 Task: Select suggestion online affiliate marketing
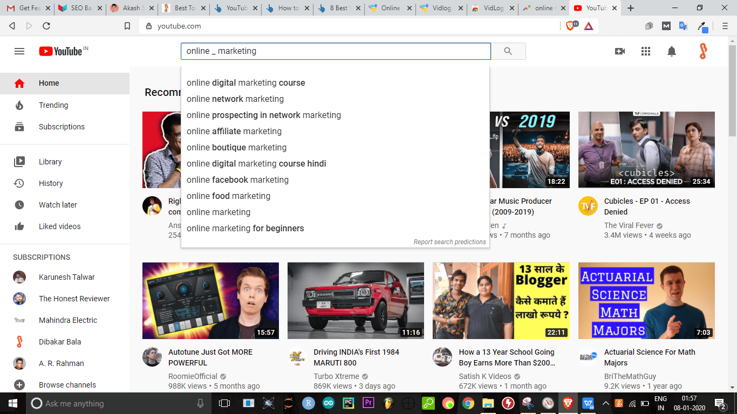[335, 132]
